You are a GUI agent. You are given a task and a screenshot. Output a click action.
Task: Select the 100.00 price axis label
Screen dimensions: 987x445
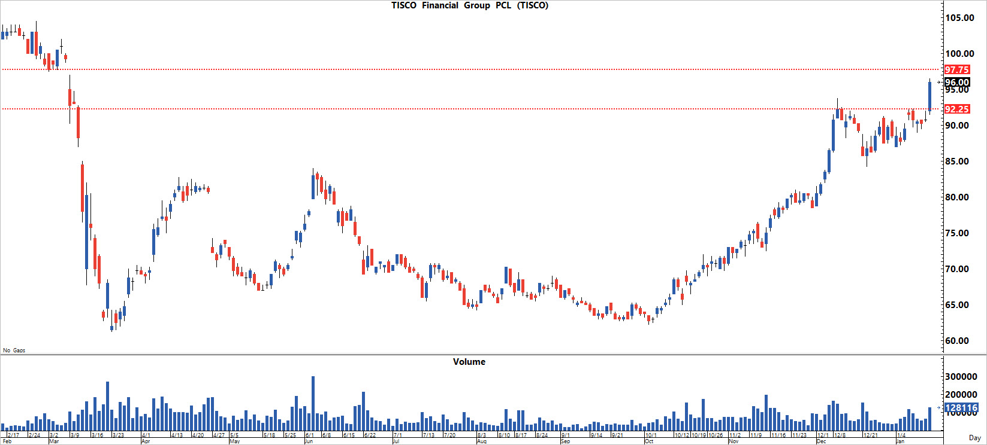point(959,54)
